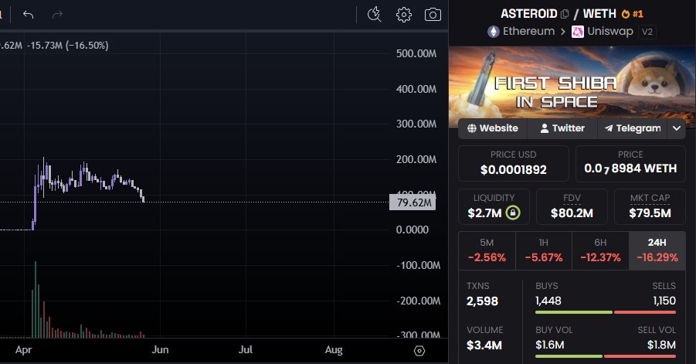Click the FDV $80.2M box

point(572,206)
